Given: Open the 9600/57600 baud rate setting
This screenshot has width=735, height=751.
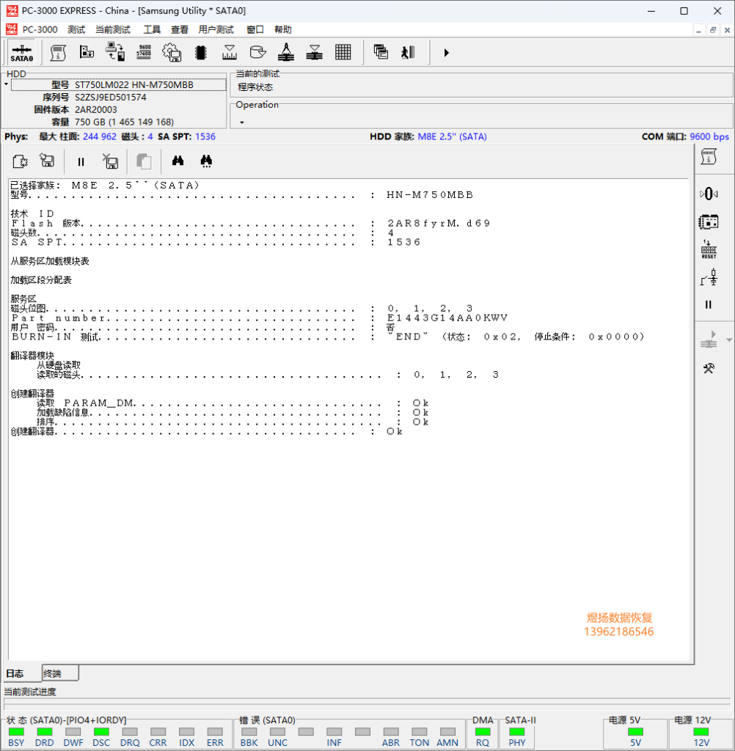Looking at the screenshot, I should pyautogui.click(x=144, y=52).
